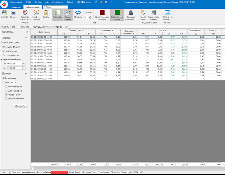This screenshot has height=175, width=225.
Task: Click Недостоверные значения red swatch
Action: [102, 13]
